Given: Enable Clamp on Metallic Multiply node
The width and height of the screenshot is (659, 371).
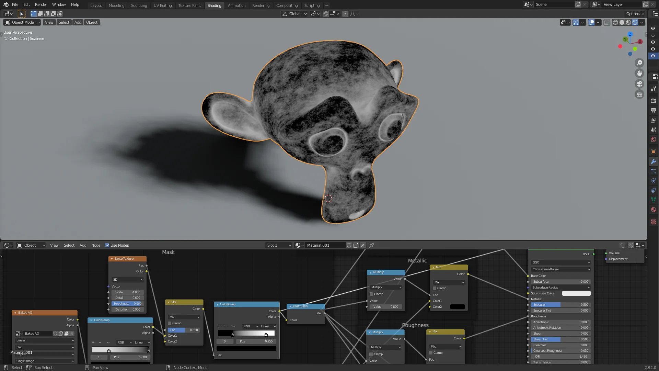Looking at the screenshot, I should click(x=371, y=294).
